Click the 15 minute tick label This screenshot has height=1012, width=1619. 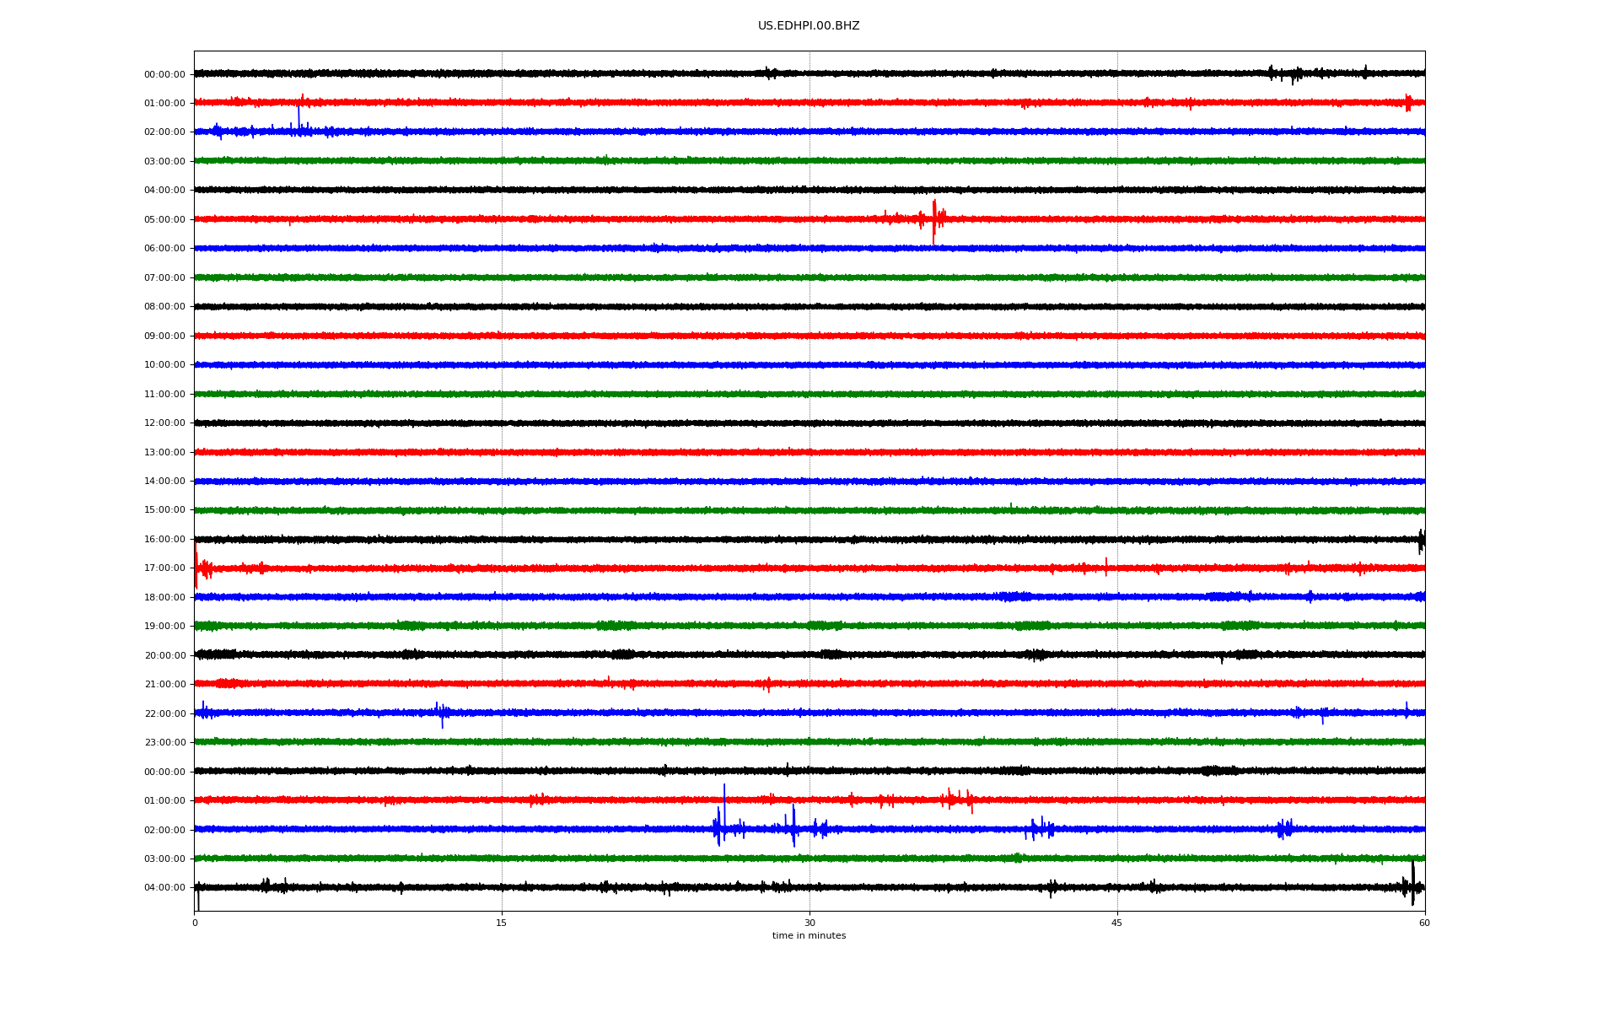502,923
